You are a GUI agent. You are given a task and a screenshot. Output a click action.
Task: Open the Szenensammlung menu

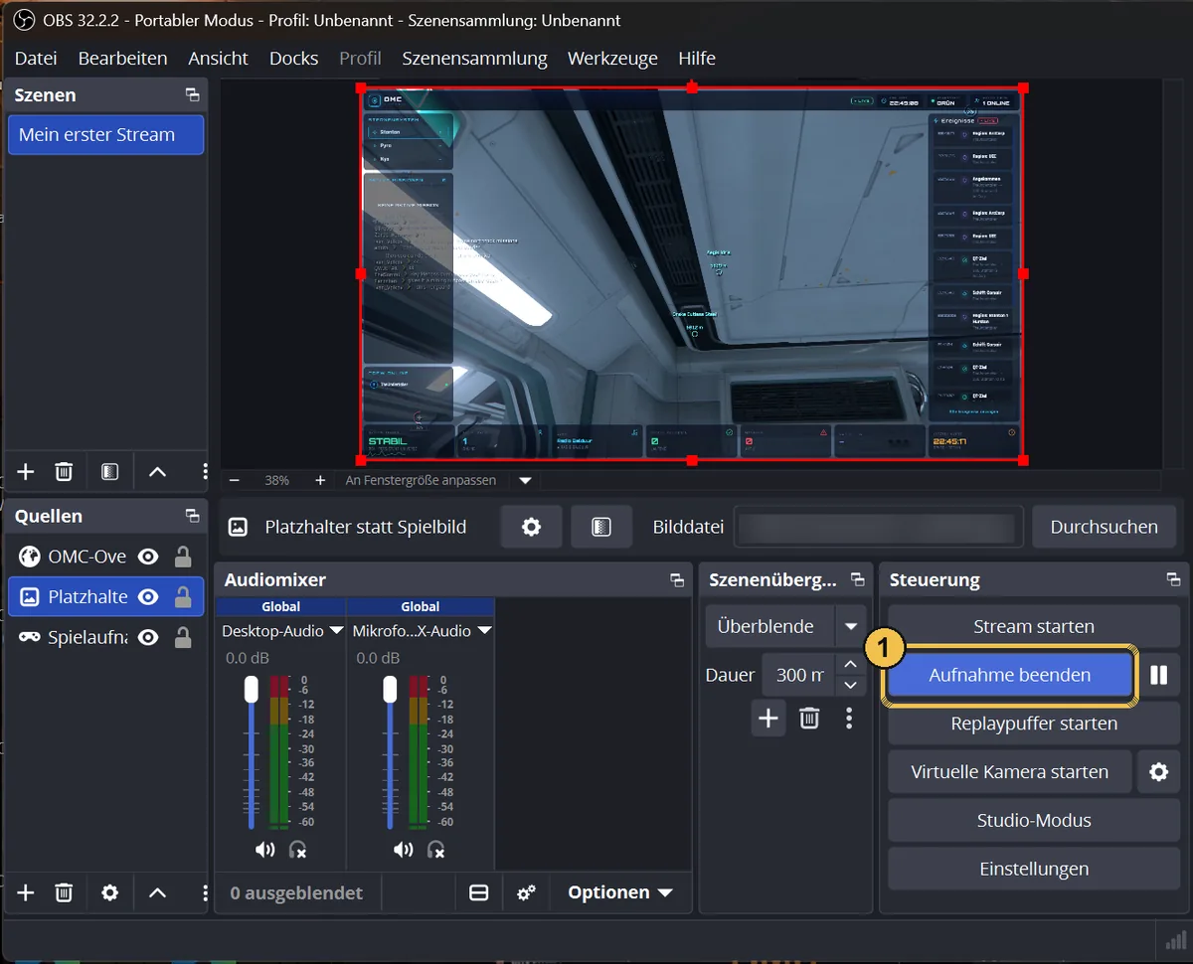(x=474, y=59)
